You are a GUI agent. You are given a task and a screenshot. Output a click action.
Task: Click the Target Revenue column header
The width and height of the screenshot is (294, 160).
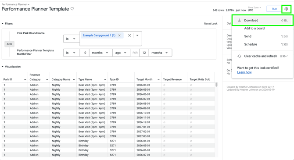coord(172,79)
